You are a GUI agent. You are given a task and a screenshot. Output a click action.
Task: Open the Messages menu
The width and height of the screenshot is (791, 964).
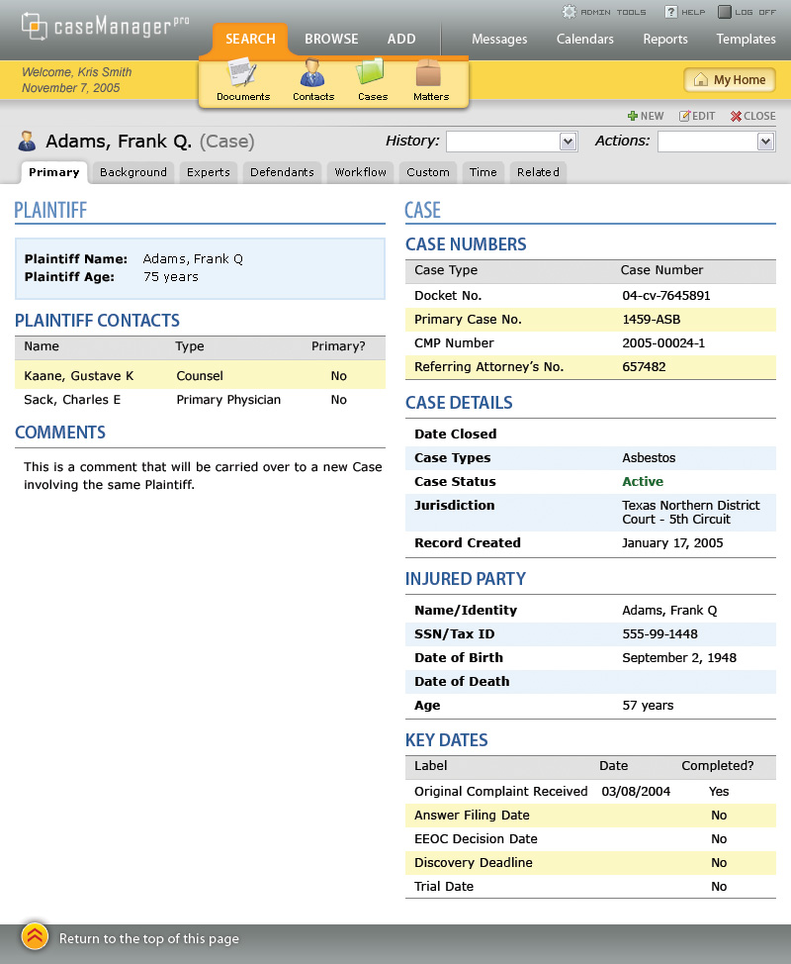[499, 39]
